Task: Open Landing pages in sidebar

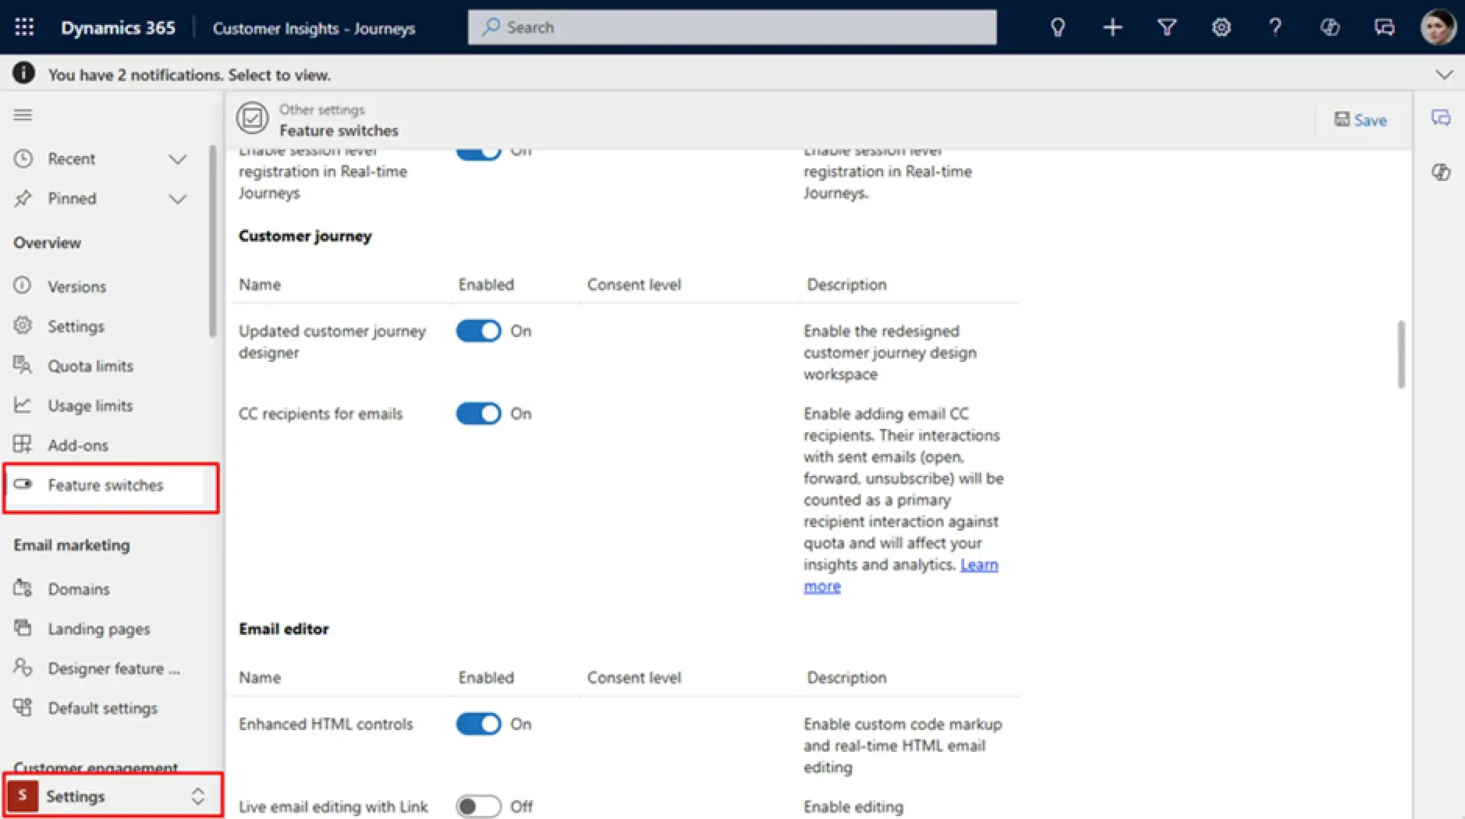Action: [99, 629]
